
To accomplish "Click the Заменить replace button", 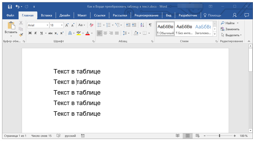I will 230,29.
